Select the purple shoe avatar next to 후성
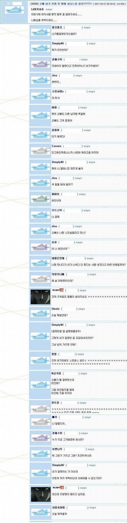This screenshot has height=523, width=127. click(x=40, y=247)
